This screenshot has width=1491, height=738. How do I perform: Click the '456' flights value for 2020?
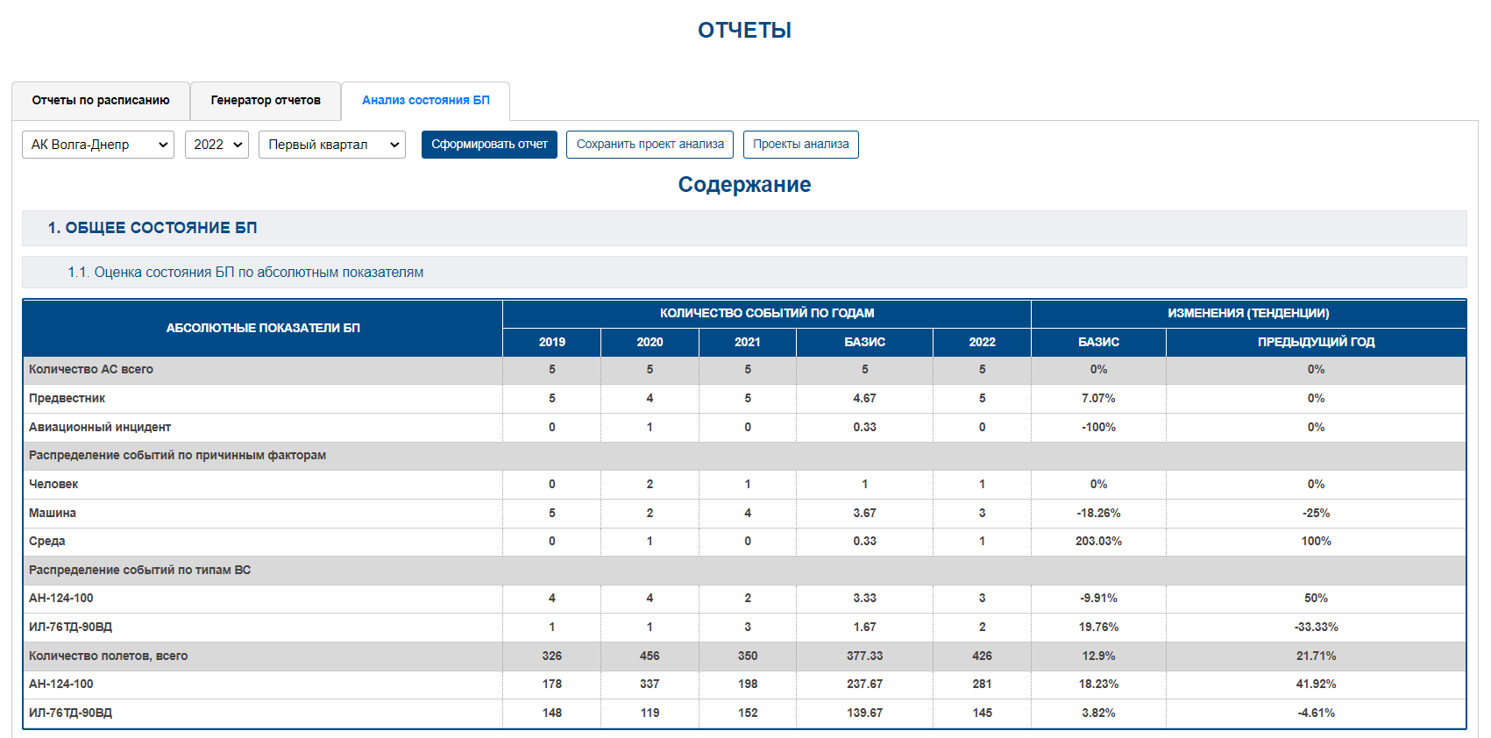click(x=650, y=656)
